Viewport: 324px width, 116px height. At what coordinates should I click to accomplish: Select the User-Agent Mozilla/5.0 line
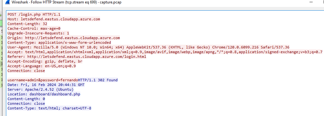[148, 47]
